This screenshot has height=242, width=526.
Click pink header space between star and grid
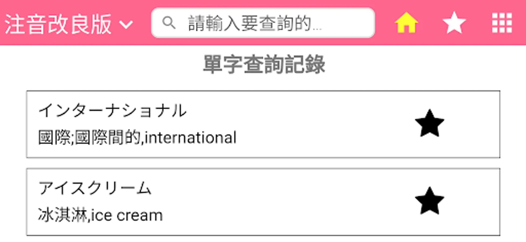click(479, 23)
